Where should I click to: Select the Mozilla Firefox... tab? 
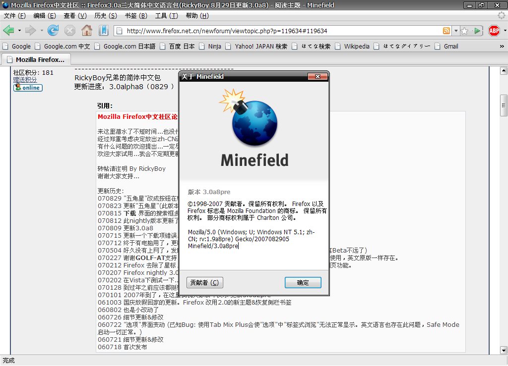tap(36, 59)
